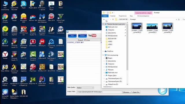The width and height of the screenshot is (185, 104).
Task: Select the CDBurnerXP desktop icon
Action: click(42, 55)
